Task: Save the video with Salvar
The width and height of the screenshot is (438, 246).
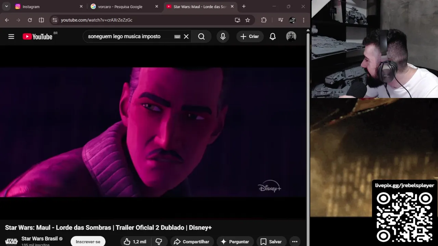Action: coord(271,242)
